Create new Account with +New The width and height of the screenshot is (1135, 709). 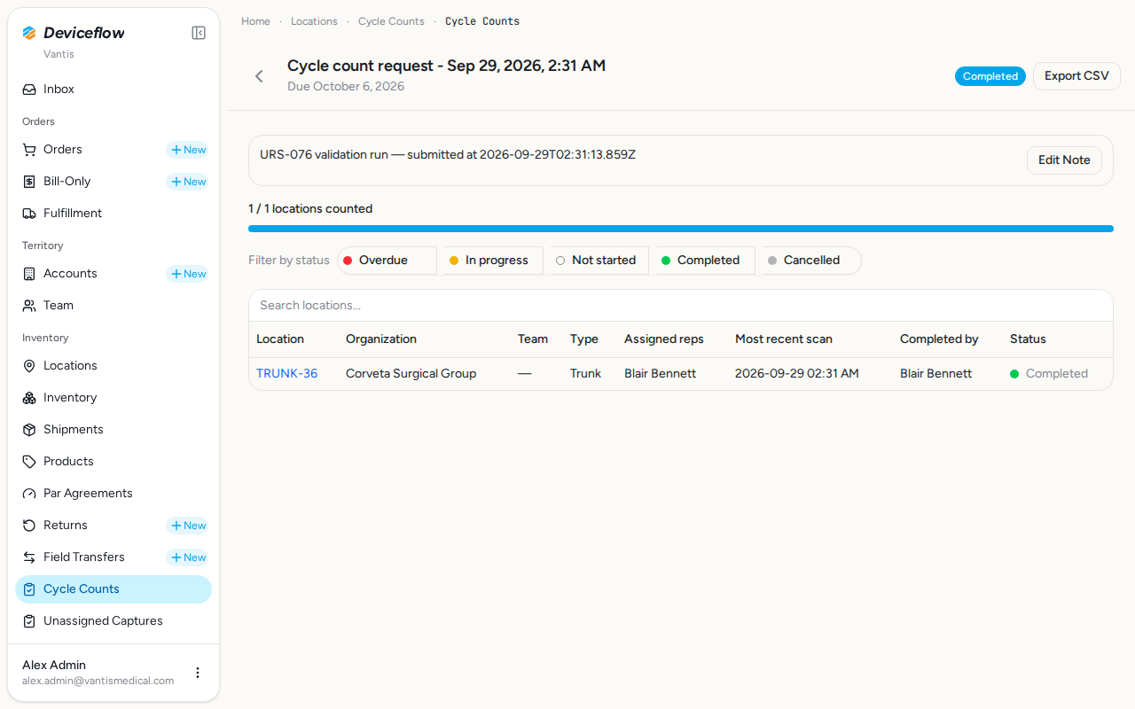(188, 274)
